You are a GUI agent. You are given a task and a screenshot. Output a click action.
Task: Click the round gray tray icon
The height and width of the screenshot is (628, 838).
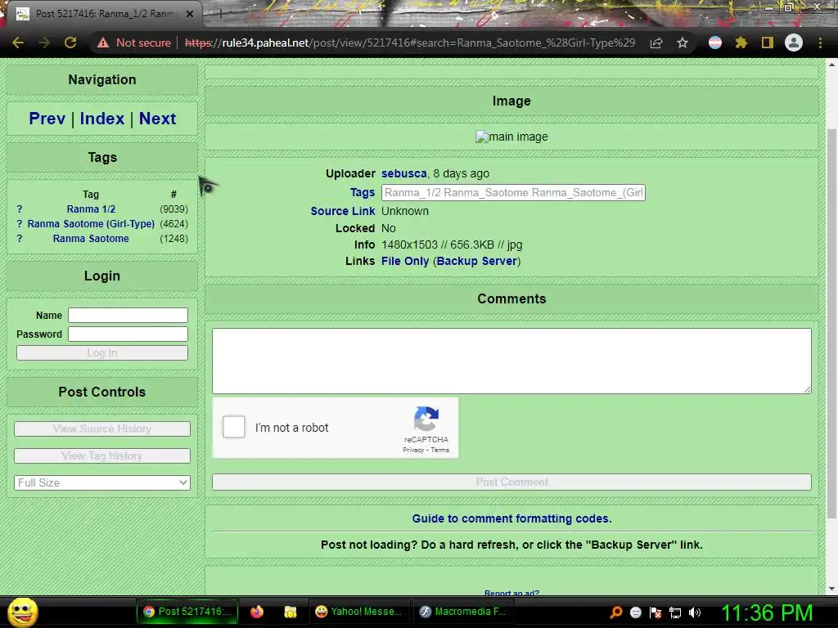pos(636,612)
